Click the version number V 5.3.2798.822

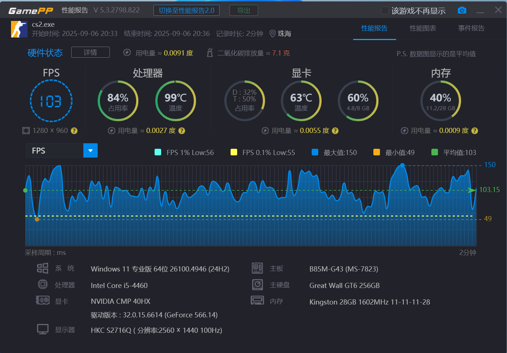pyautogui.click(x=117, y=10)
